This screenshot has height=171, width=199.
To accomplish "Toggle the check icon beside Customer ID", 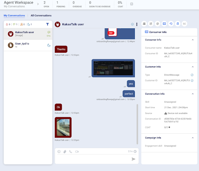I will 192,81.
